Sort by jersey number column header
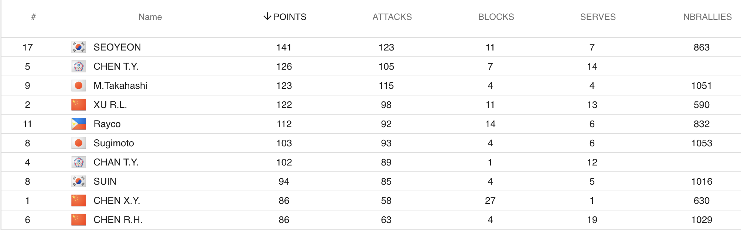This screenshot has height=230, width=741. [x=33, y=17]
